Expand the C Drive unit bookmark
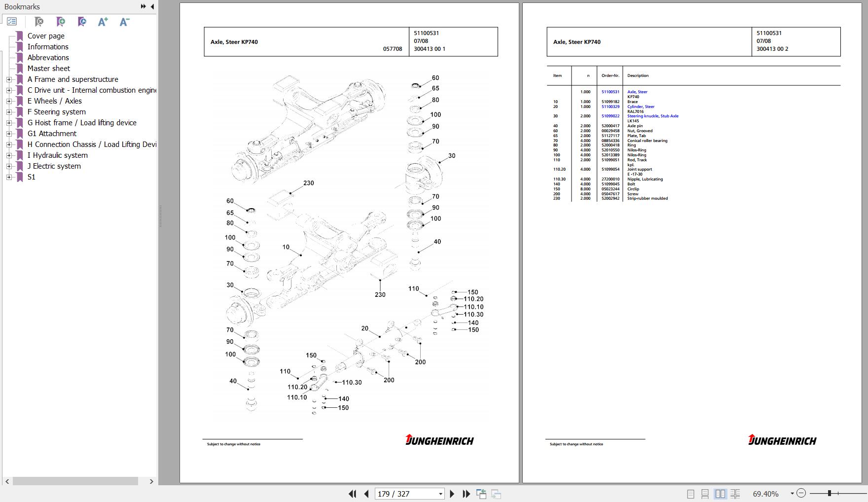 [9, 90]
